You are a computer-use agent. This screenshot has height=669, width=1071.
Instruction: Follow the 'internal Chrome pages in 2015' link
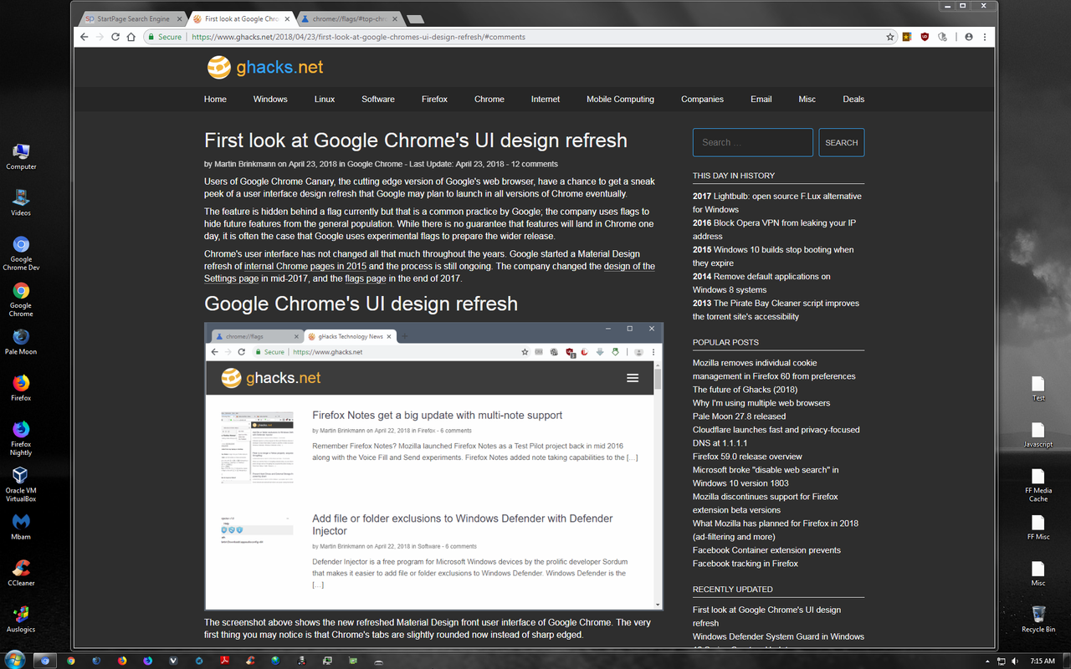click(x=305, y=266)
